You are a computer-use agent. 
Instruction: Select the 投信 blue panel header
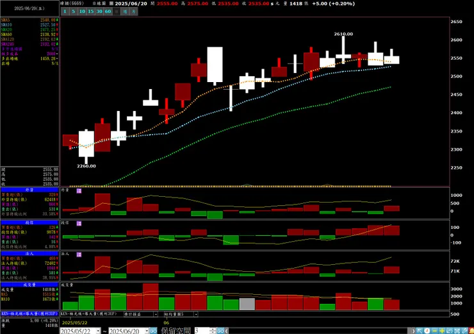(29, 222)
